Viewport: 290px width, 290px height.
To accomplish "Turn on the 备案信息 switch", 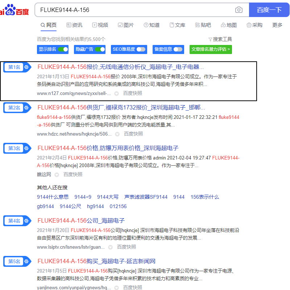I will tap(178, 49).
